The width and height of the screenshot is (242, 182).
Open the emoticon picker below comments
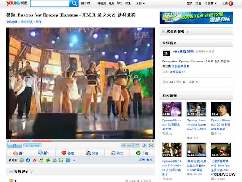click(11, 181)
